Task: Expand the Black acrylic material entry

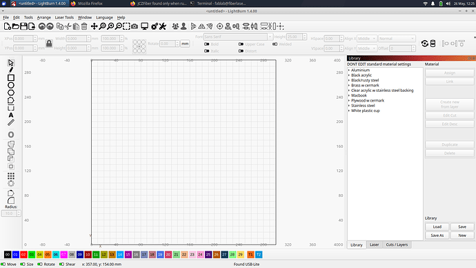Action: click(x=349, y=75)
